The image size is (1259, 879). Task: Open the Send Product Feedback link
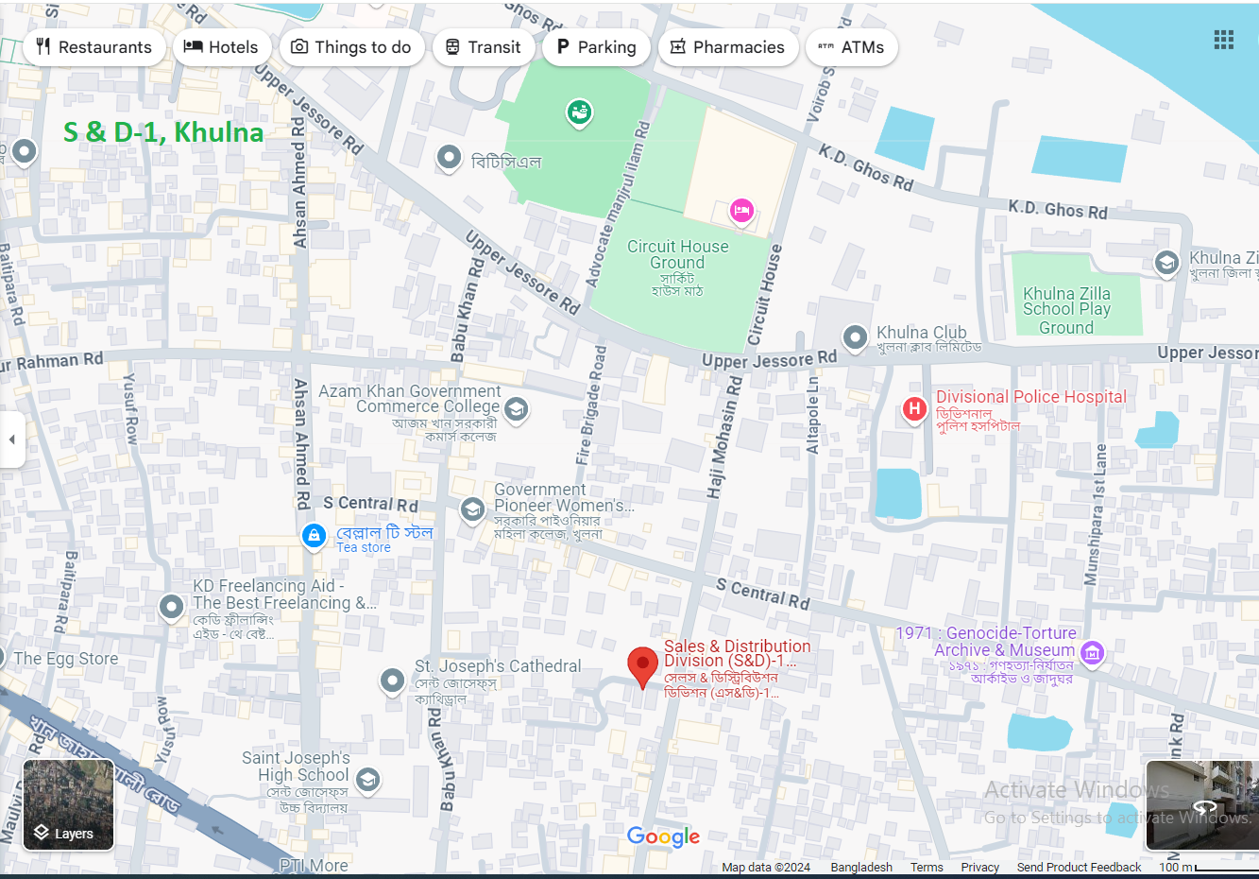pyautogui.click(x=1079, y=867)
